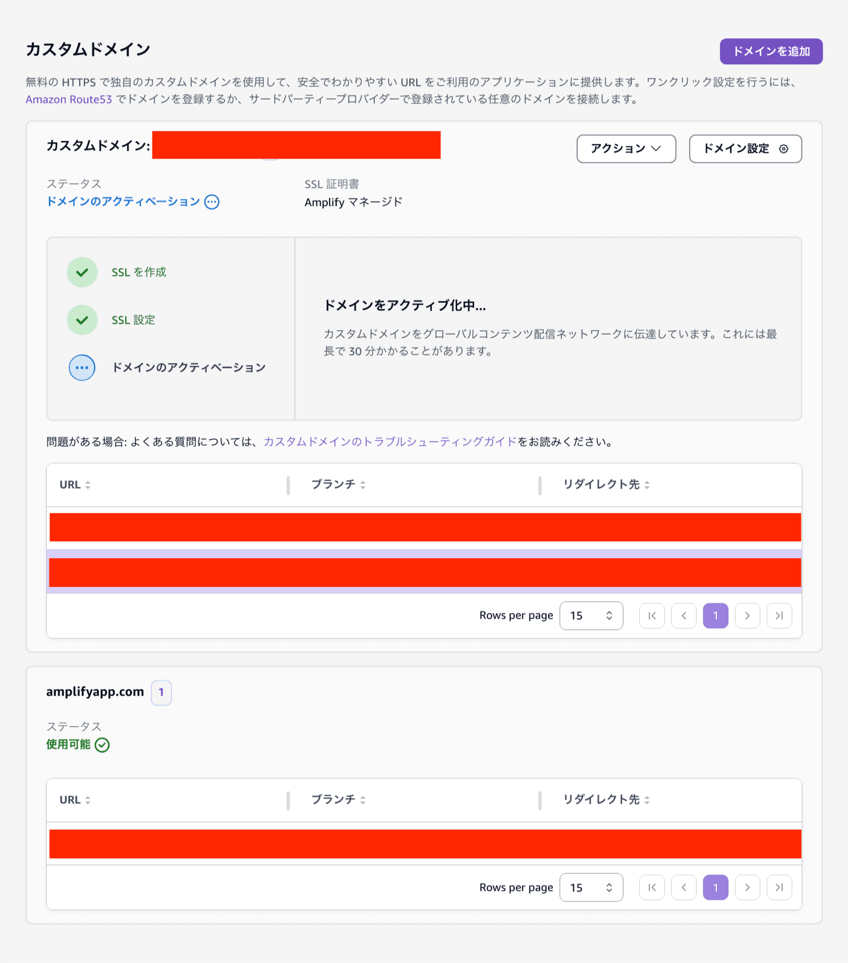The image size is (848, 963).
Task: Click the blue in-progress icon for activation step
Action: [82, 368]
